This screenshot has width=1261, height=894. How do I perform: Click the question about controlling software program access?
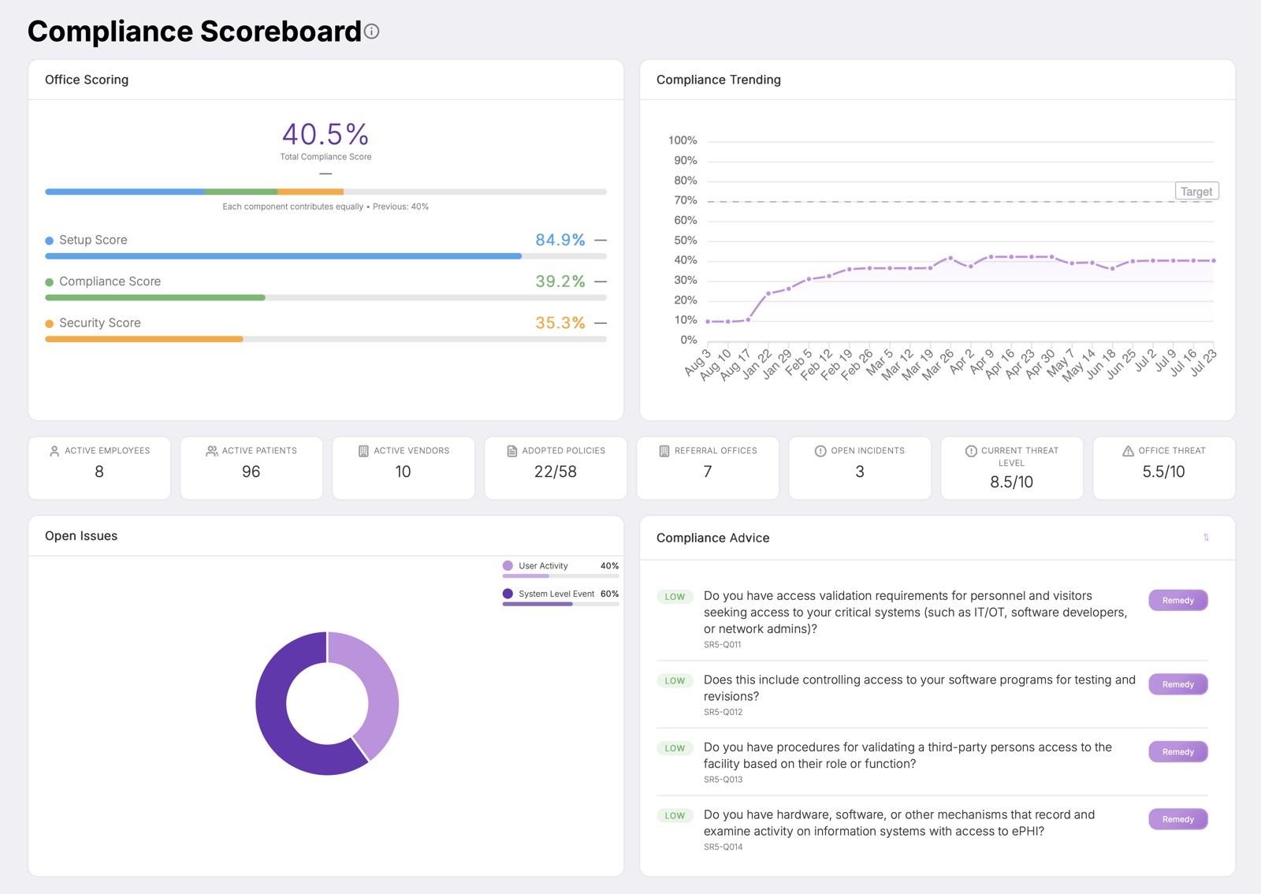[x=920, y=688]
